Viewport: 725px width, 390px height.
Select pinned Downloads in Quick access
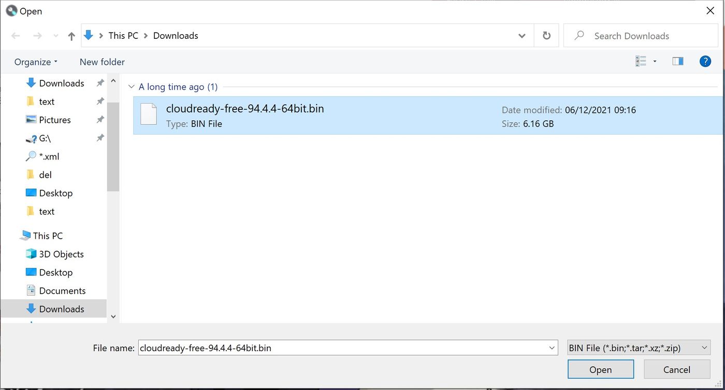point(61,83)
